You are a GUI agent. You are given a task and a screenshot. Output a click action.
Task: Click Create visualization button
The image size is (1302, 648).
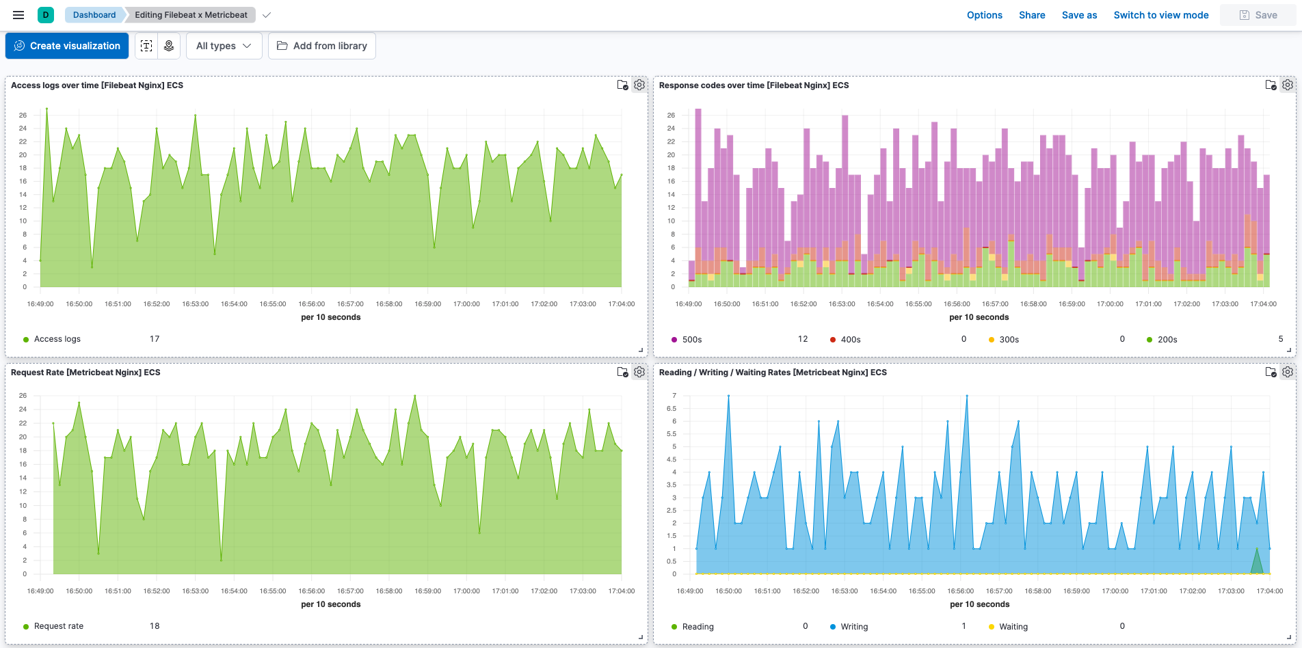pyautogui.click(x=67, y=46)
